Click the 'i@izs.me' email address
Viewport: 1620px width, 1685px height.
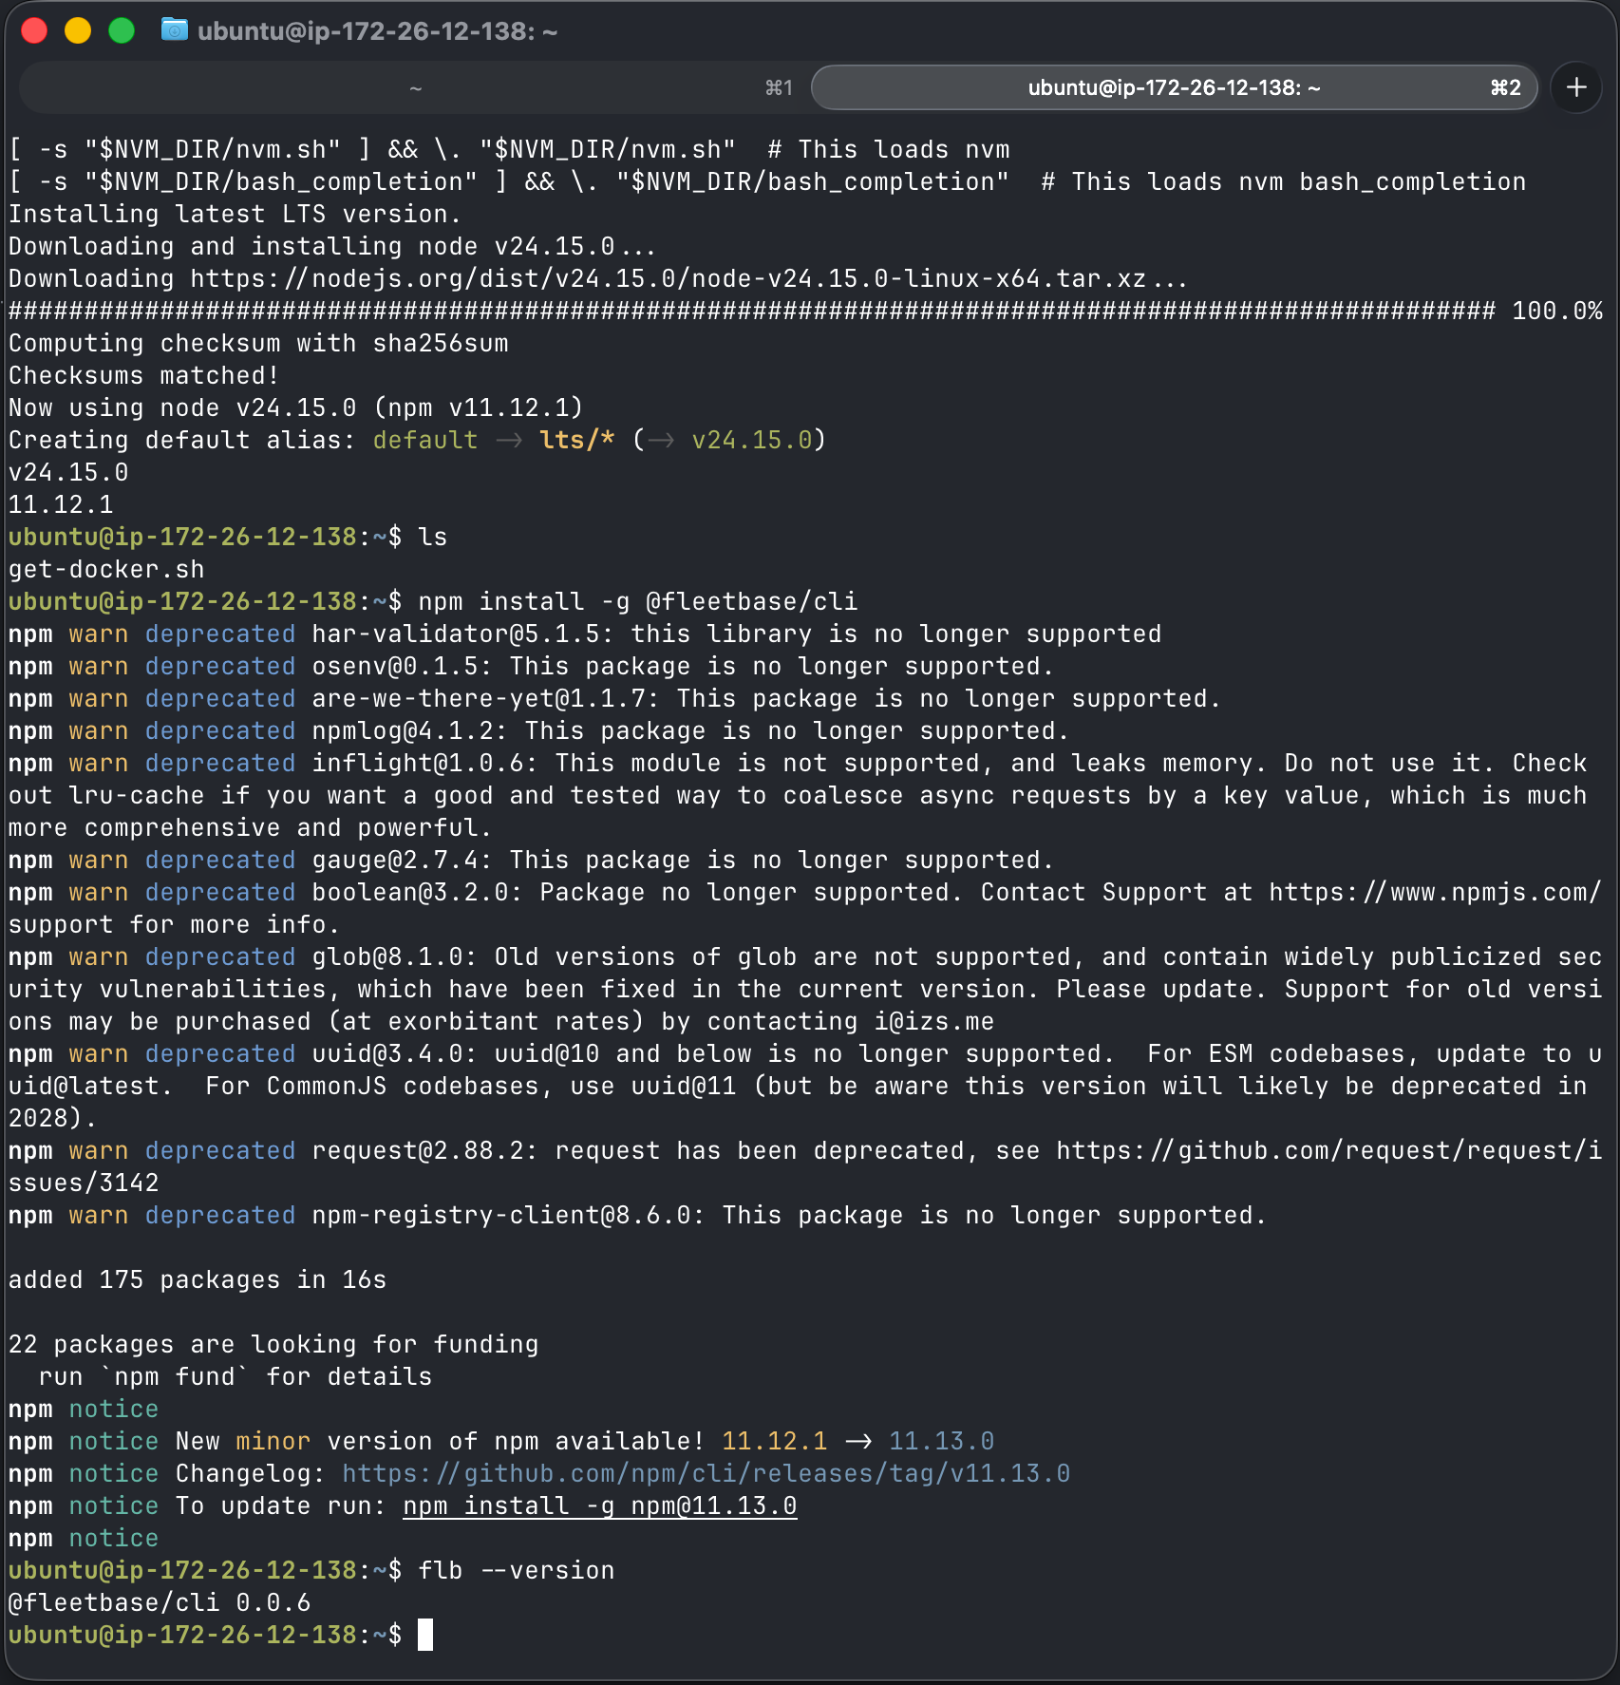click(x=934, y=1021)
